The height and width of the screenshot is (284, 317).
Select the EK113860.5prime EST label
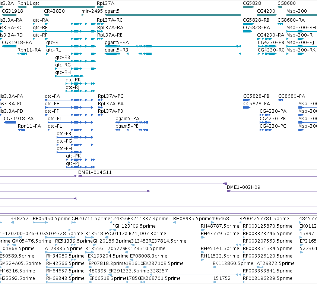point(233,263)
